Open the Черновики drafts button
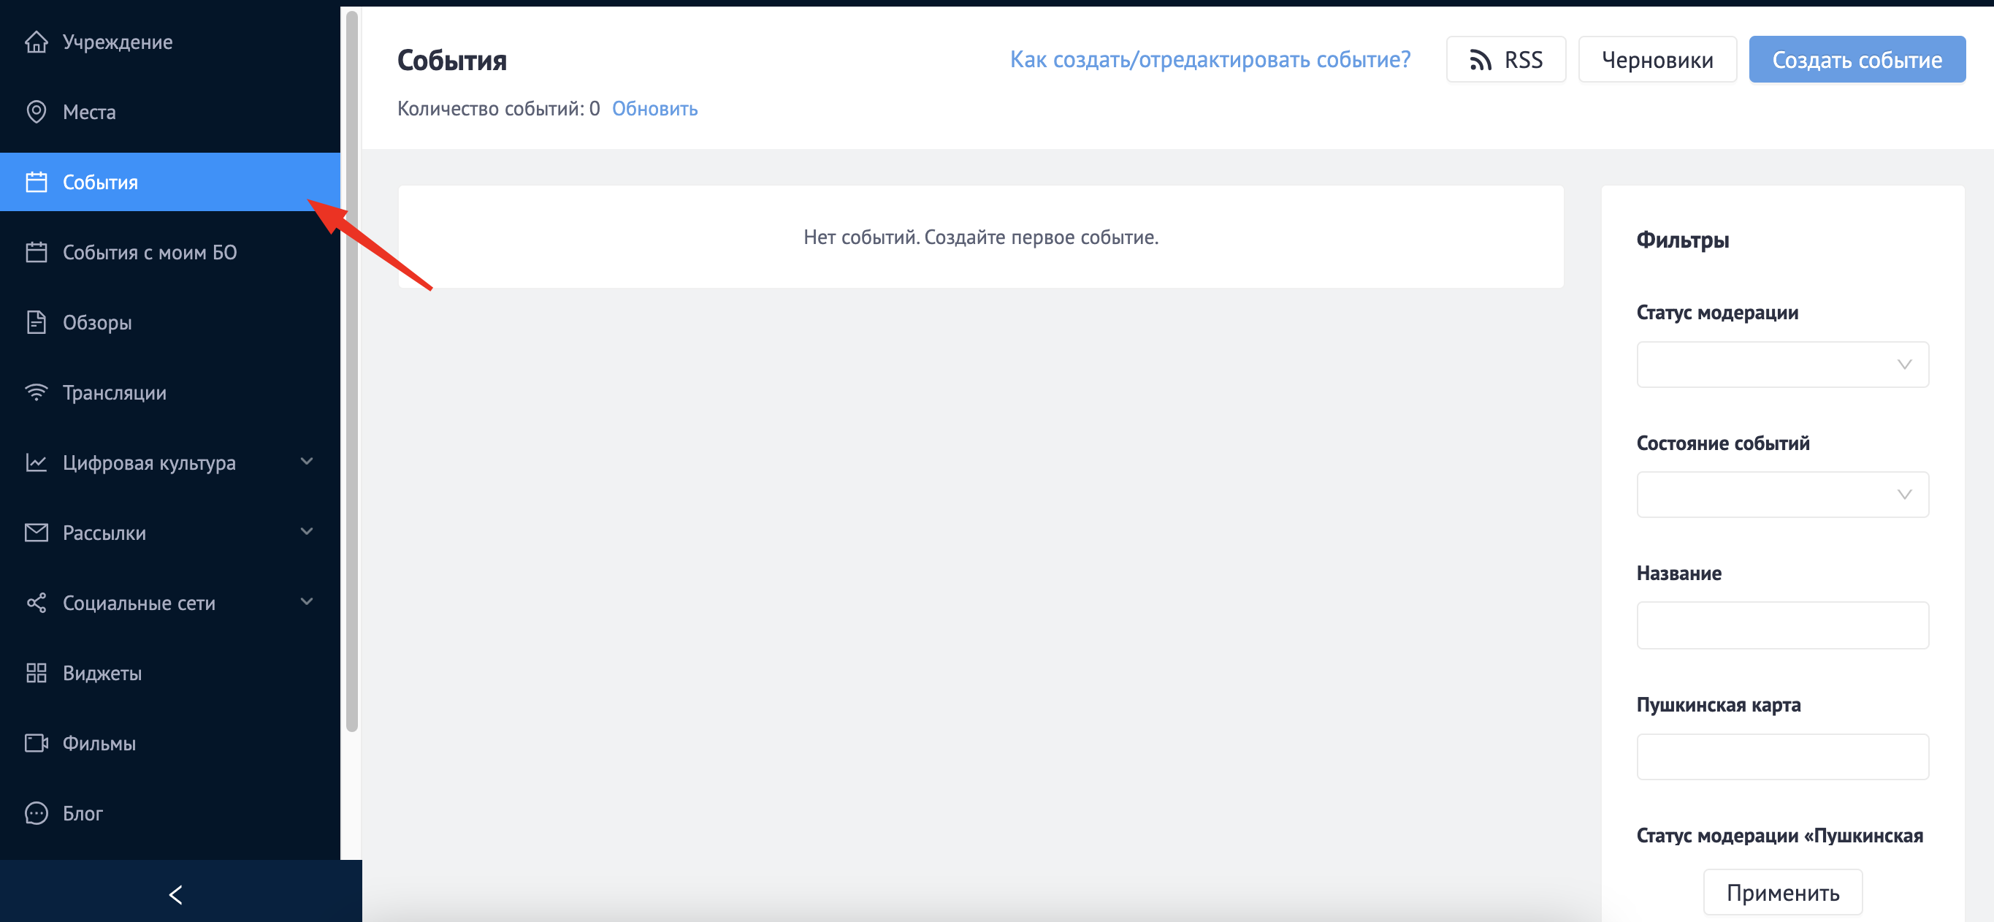 (x=1657, y=60)
